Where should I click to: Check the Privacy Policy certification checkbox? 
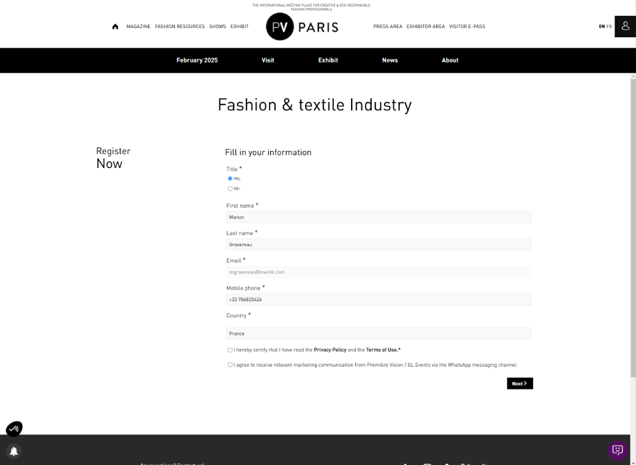click(x=230, y=350)
